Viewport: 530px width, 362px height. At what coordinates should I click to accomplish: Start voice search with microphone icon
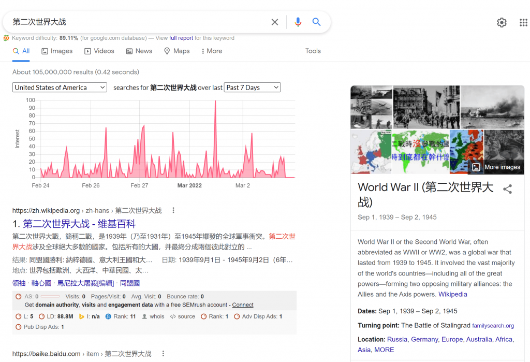click(298, 22)
